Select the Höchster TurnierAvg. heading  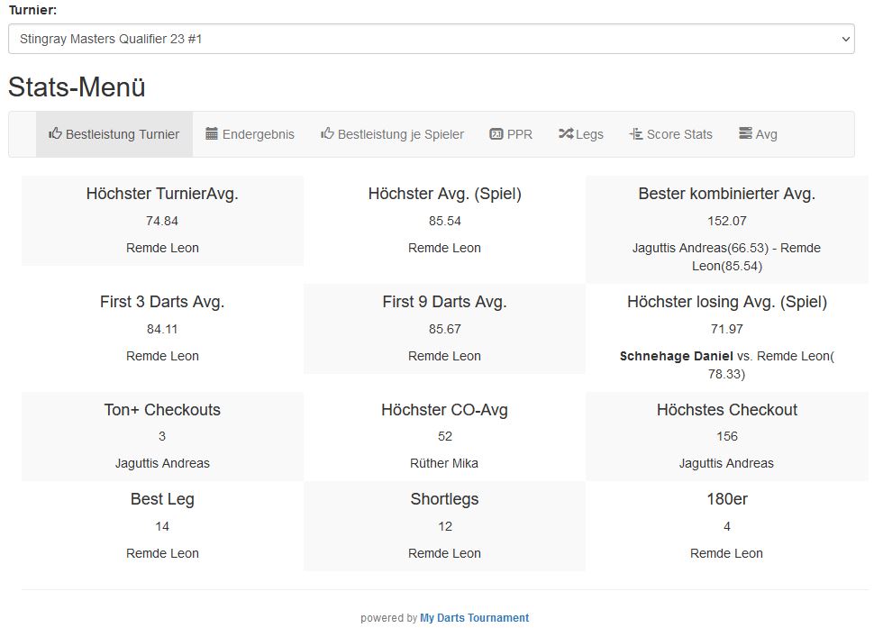(x=162, y=194)
